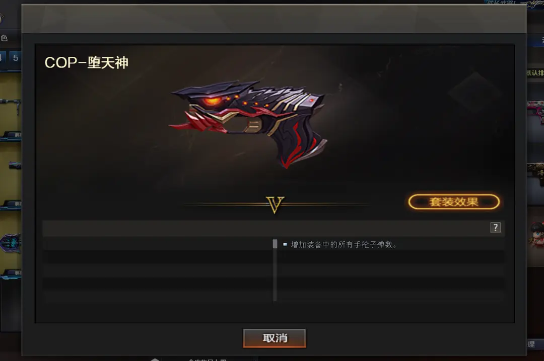544x361 pixels.
Task: Expand the 默认排 sorting dropdown
Action: (535, 73)
